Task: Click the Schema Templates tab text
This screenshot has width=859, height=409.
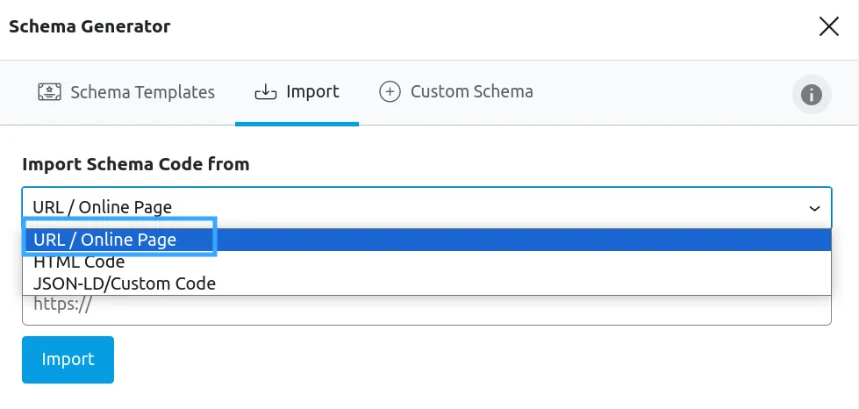Action: pyautogui.click(x=142, y=91)
